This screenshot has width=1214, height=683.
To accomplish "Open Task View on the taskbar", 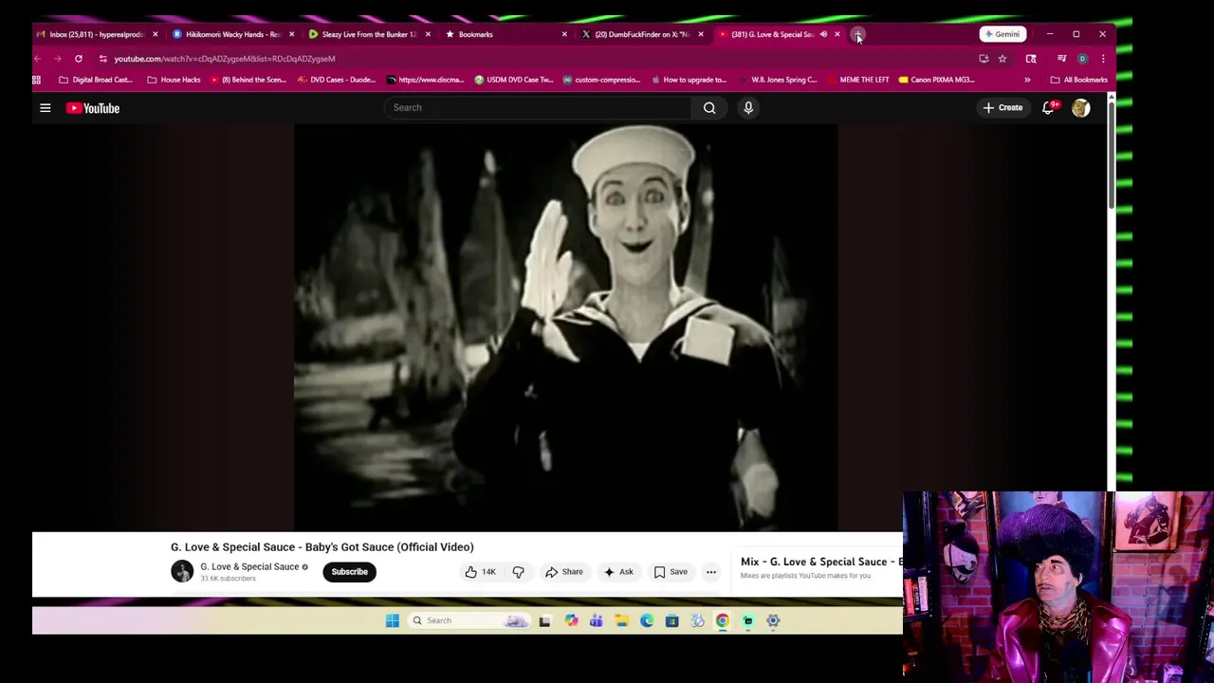I will pyautogui.click(x=544, y=620).
